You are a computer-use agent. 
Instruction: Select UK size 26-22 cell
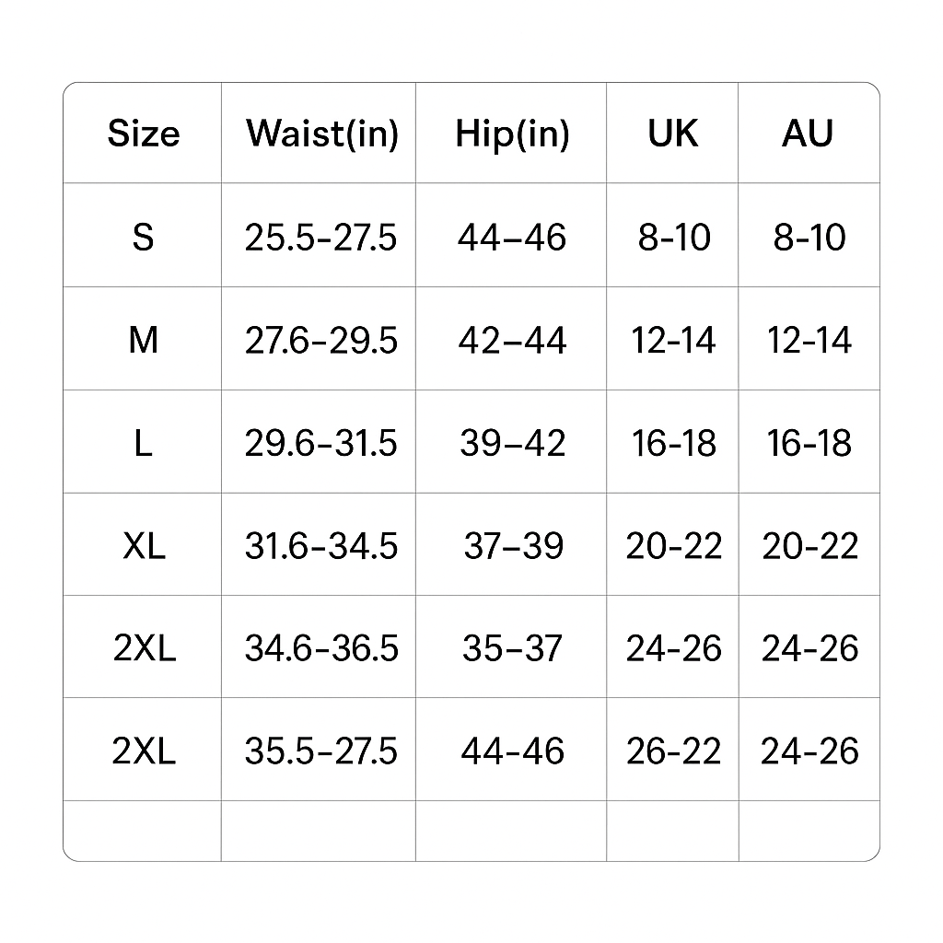click(673, 751)
